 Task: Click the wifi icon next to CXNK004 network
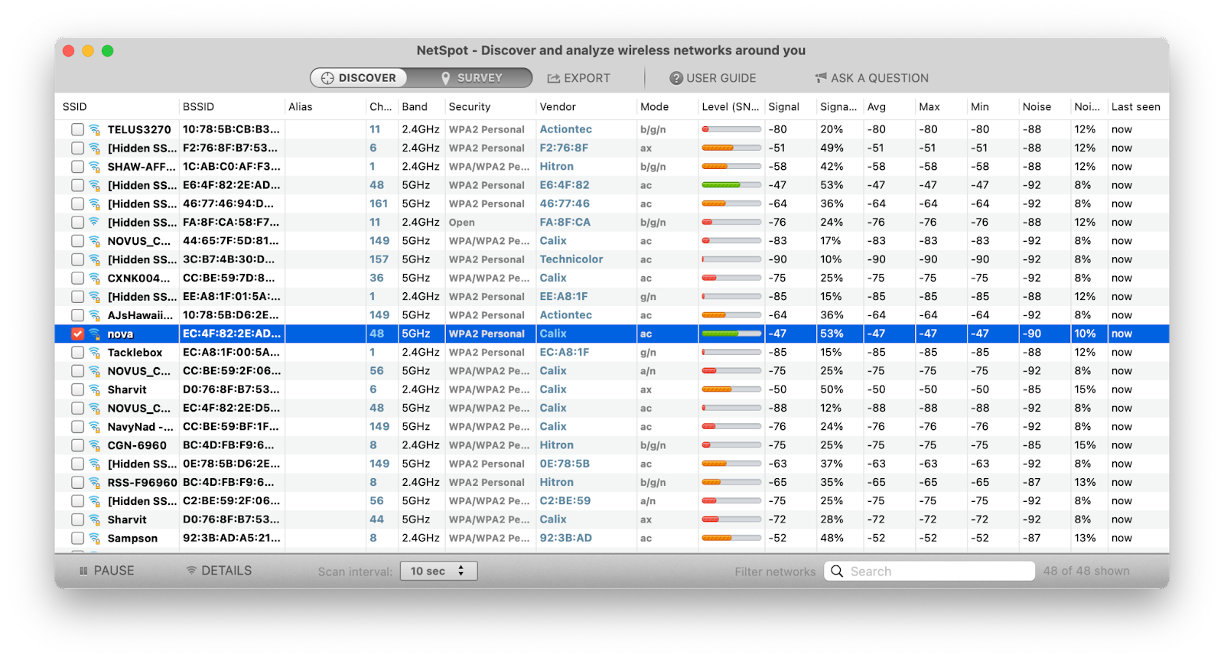pos(94,278)
